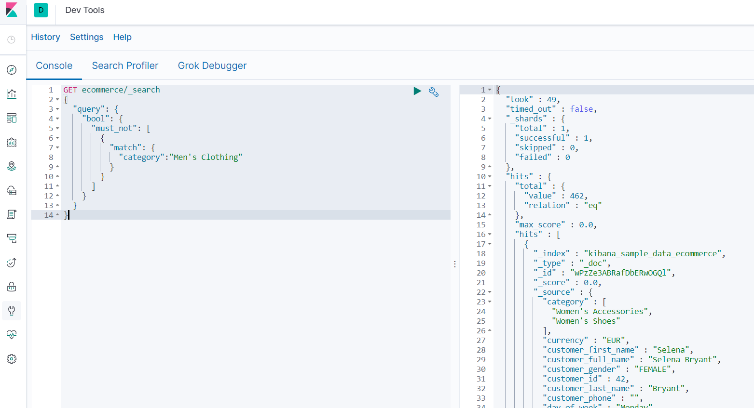Open Visualize from the chart icon
The width and height of the screenshot is (754, 408).
pos(12,94)
